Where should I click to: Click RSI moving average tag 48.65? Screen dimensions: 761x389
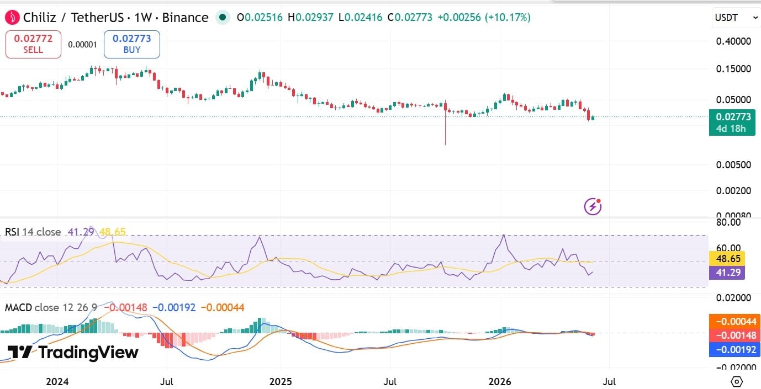point(727,258)
